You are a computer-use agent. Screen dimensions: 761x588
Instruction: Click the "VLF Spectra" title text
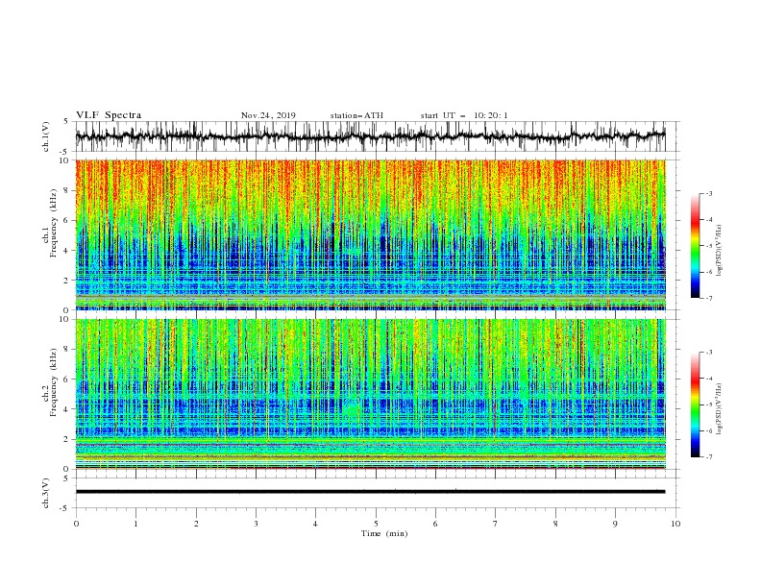(109, 115)
